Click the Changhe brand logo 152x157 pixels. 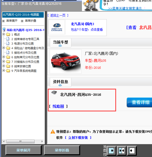point(57,27)
